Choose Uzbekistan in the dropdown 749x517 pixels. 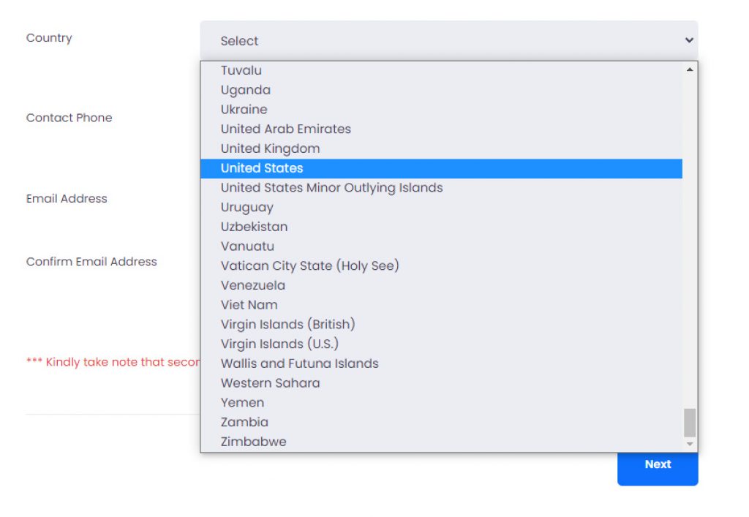coord(255,227)
